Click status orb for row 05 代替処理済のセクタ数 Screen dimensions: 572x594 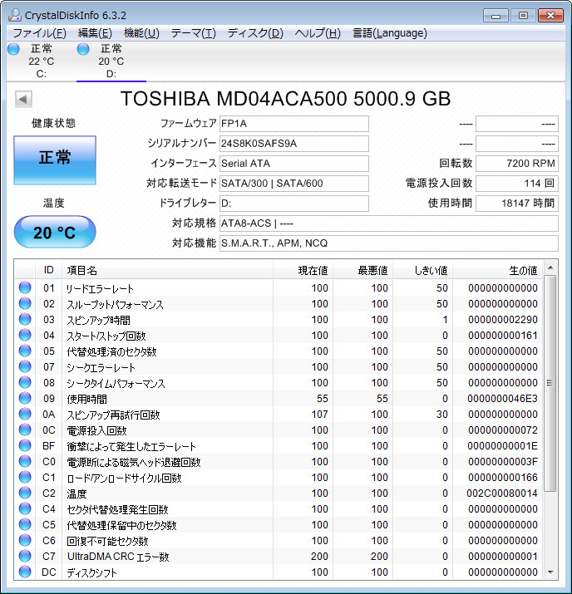[25, 351]
